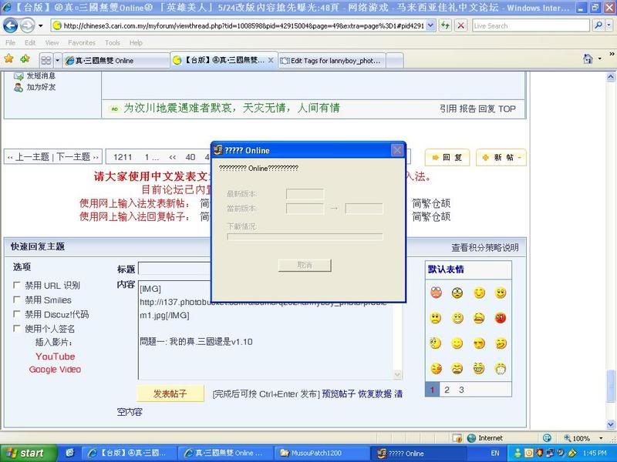Click the YouTube insert video link
Screen dimensions: 617x462
[55, 357]
